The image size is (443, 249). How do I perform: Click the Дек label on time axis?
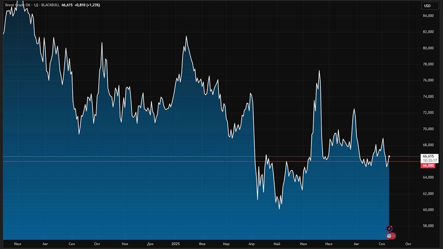[150, 244]
